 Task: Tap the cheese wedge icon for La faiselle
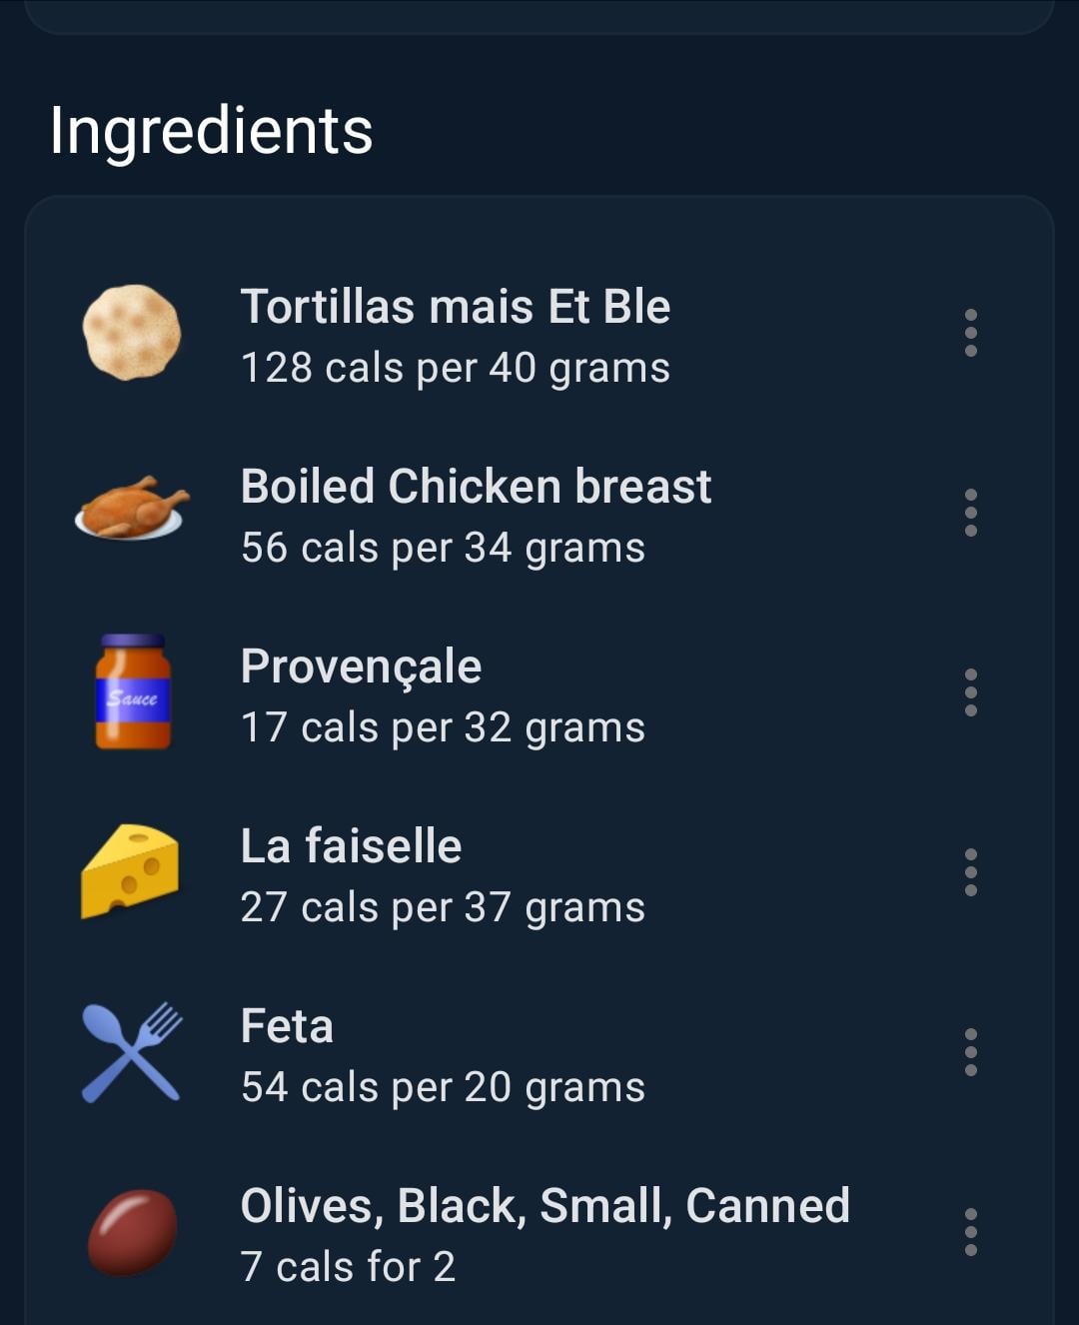(130, 870)
